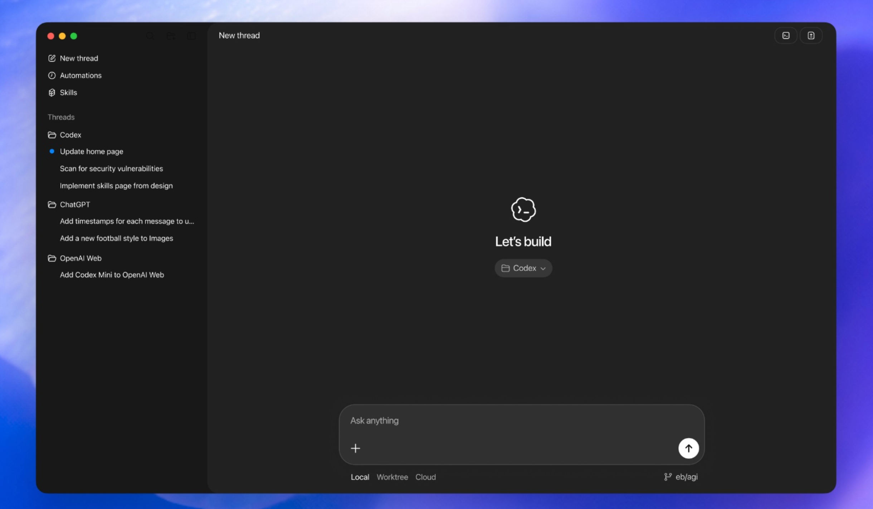This screenshot has width=873, height=509.
Task: Switch to the Cloud mode tab
Action: pos(425,477)
